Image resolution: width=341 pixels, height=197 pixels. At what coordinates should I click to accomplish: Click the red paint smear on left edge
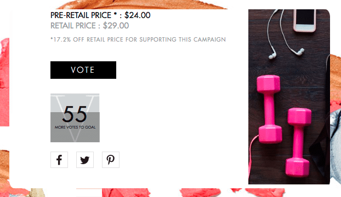pyautogui.click(x=4, y=82)
